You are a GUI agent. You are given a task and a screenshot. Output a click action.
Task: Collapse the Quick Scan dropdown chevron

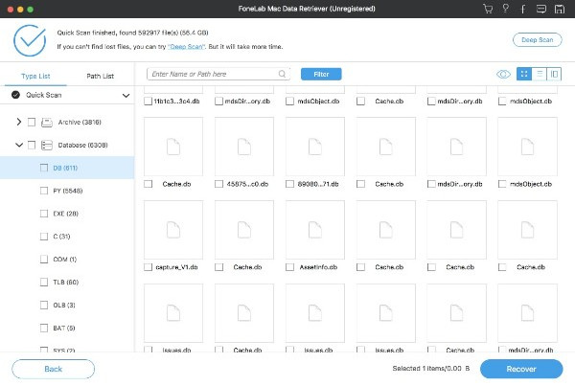126,96
